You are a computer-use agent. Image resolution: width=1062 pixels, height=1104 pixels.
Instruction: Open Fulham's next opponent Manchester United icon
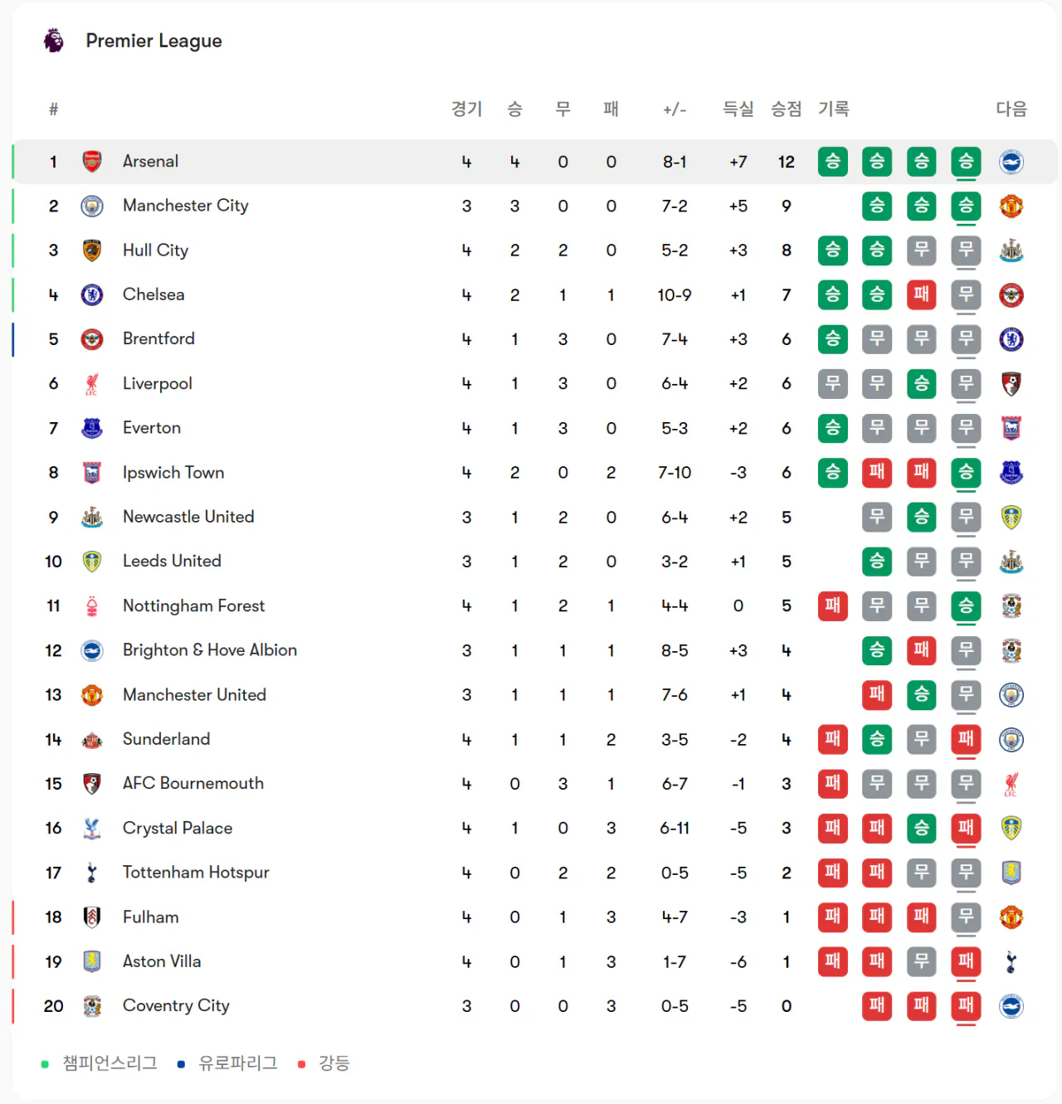pyautogui.click(x=1011, y=917)
